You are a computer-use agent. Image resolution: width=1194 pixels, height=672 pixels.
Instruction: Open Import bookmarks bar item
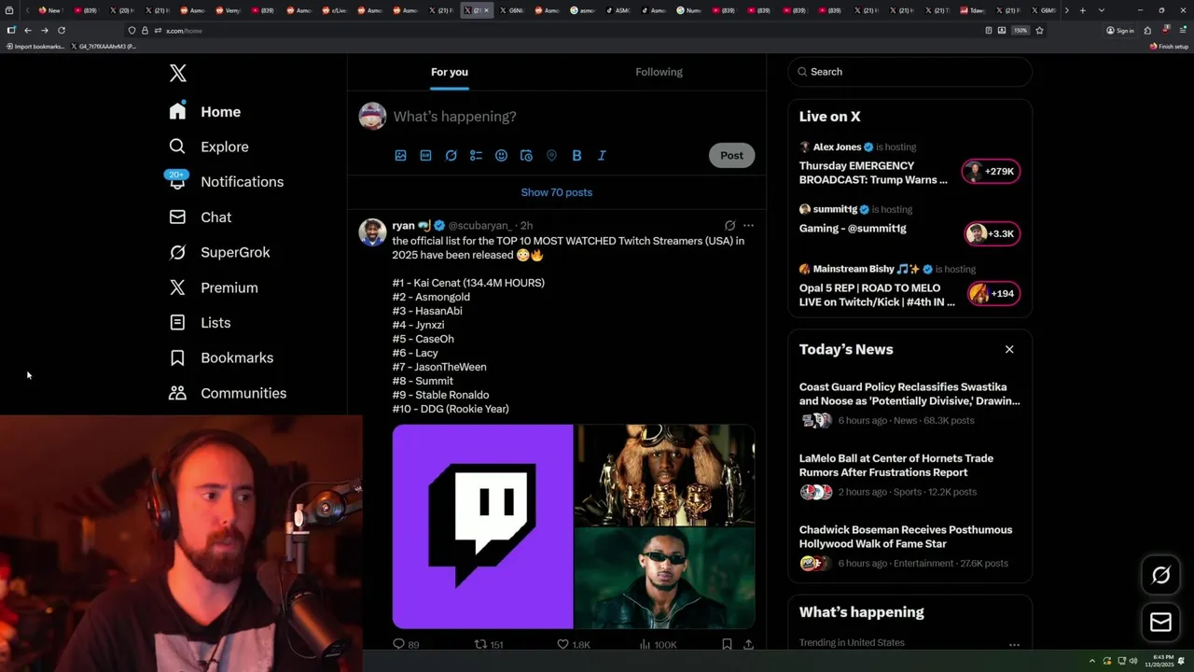(x=35, y=46)
